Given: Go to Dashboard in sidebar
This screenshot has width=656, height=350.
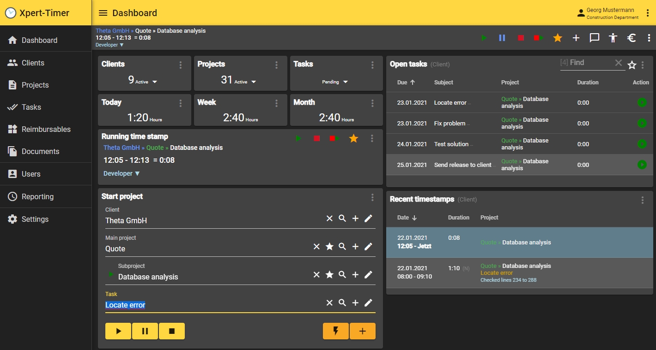Looking at the screenshot, I should click(46, 40).
